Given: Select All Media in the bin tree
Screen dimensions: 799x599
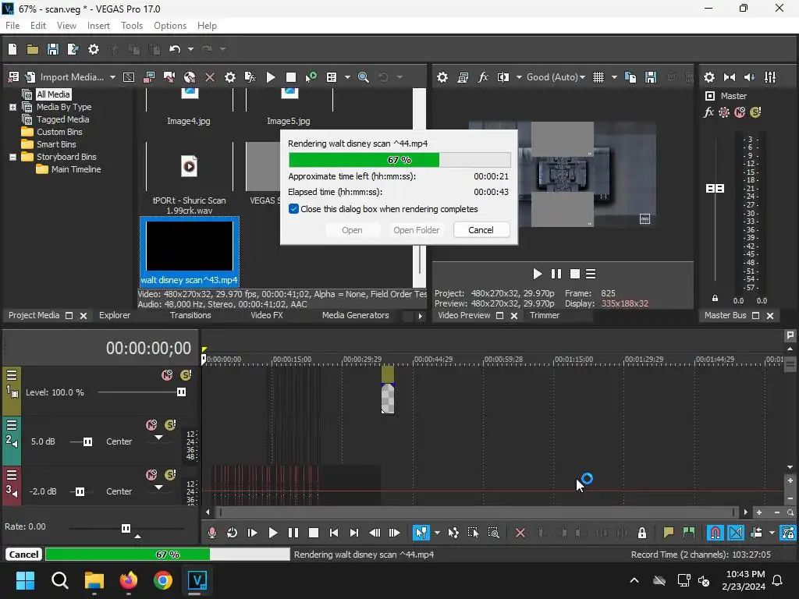Looking at the screenshot, I should 53,94.
